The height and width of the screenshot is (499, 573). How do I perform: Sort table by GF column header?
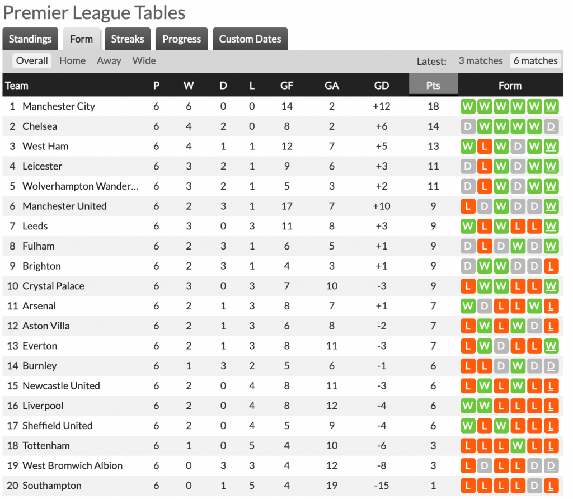pos(286,86)
